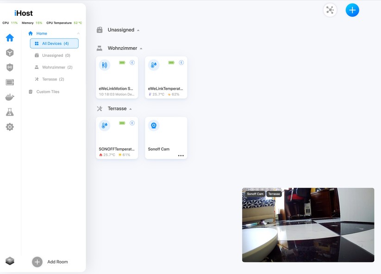Click the cube devices icon in sidebar
The height and width of the screenshot is (274, 381).
pyautogui.click(x=9, y=53)
